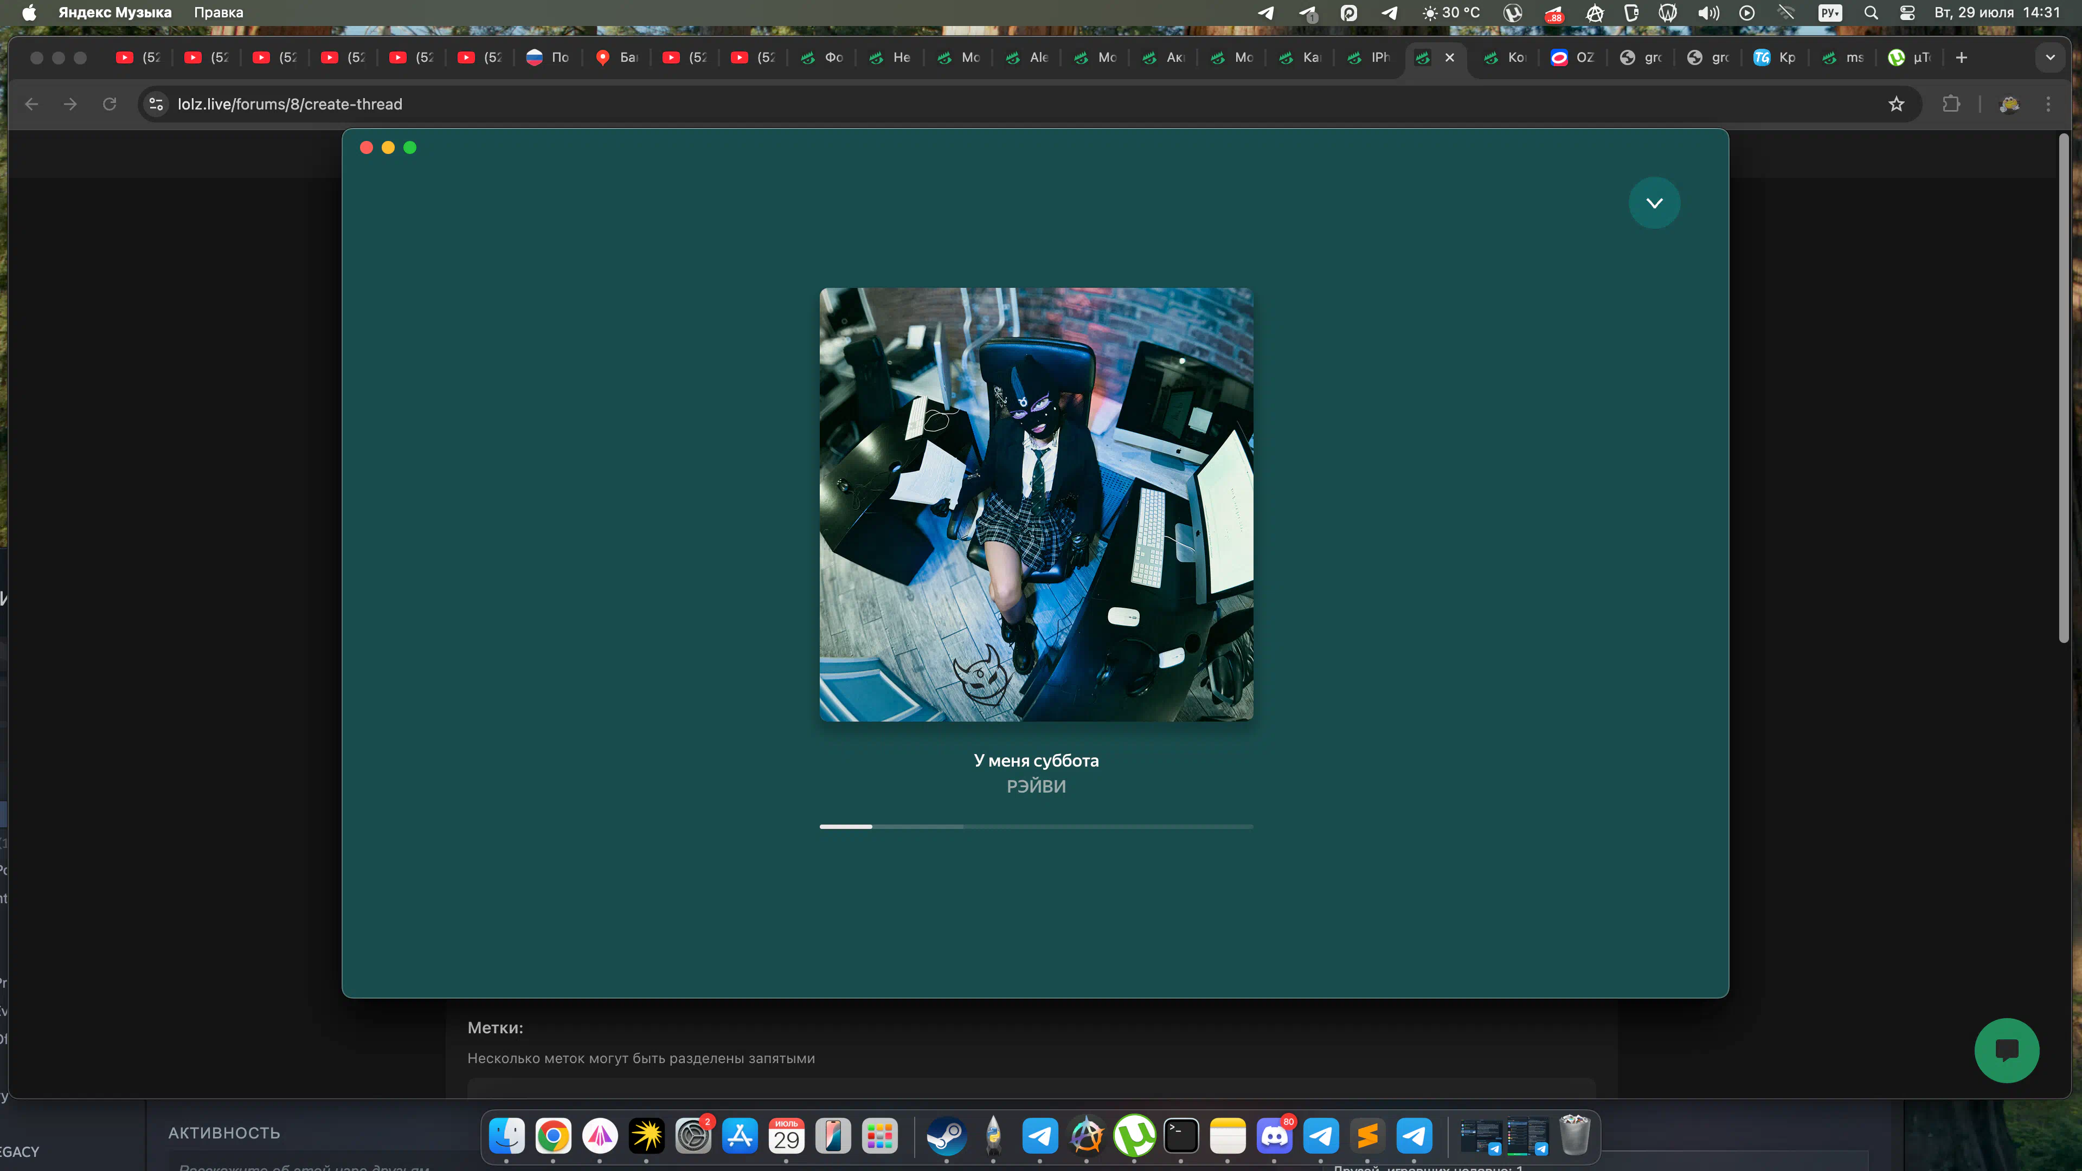Bookmark this page with the star icon
2082x1171 pixels.
click(1896, 104)
